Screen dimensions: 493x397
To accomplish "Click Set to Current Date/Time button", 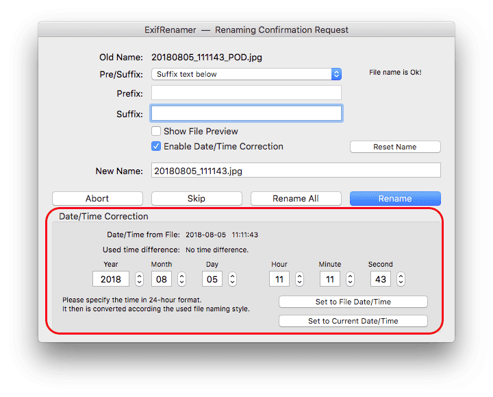I will pyautogui.click(x=353, y=321).
